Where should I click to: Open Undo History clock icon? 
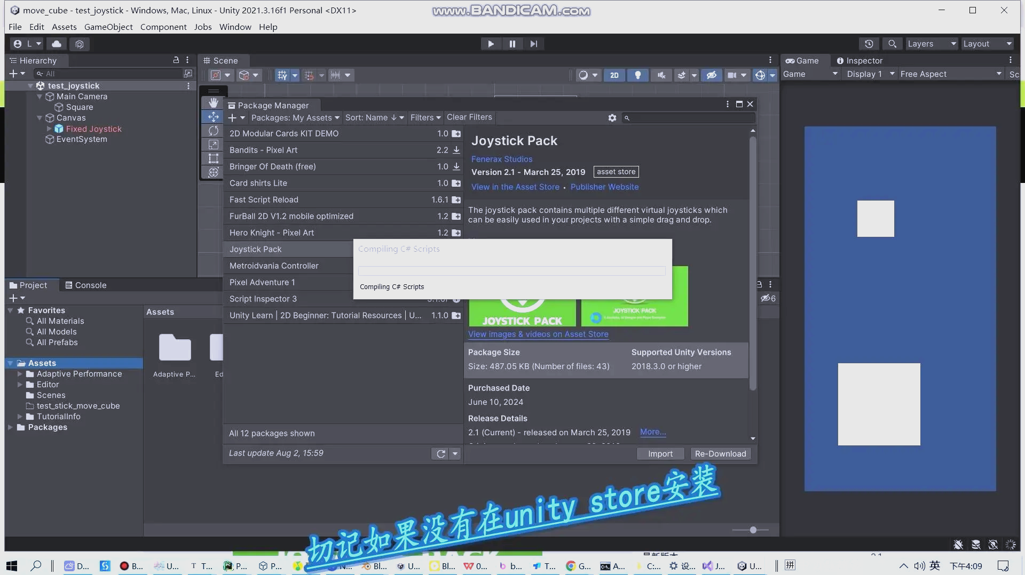[869, 44]
